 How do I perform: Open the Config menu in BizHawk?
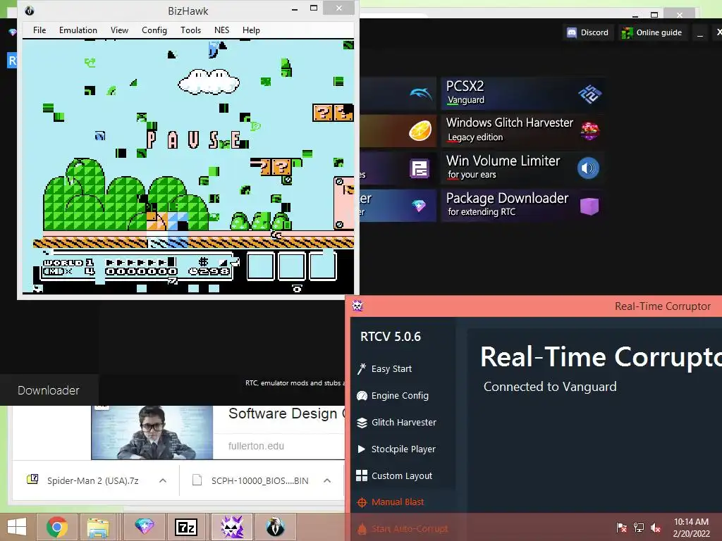(x=154, y=30)
